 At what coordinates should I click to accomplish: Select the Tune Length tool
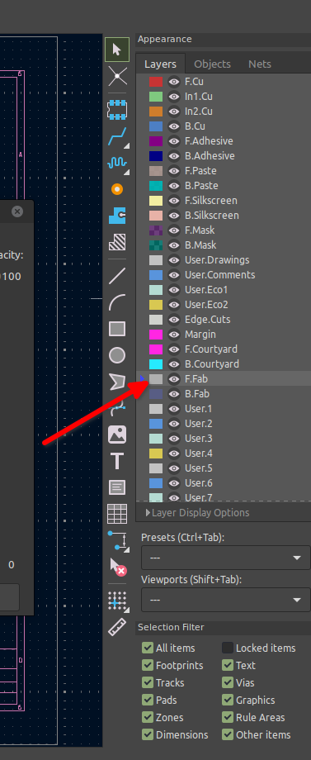(x=117, y=163)
